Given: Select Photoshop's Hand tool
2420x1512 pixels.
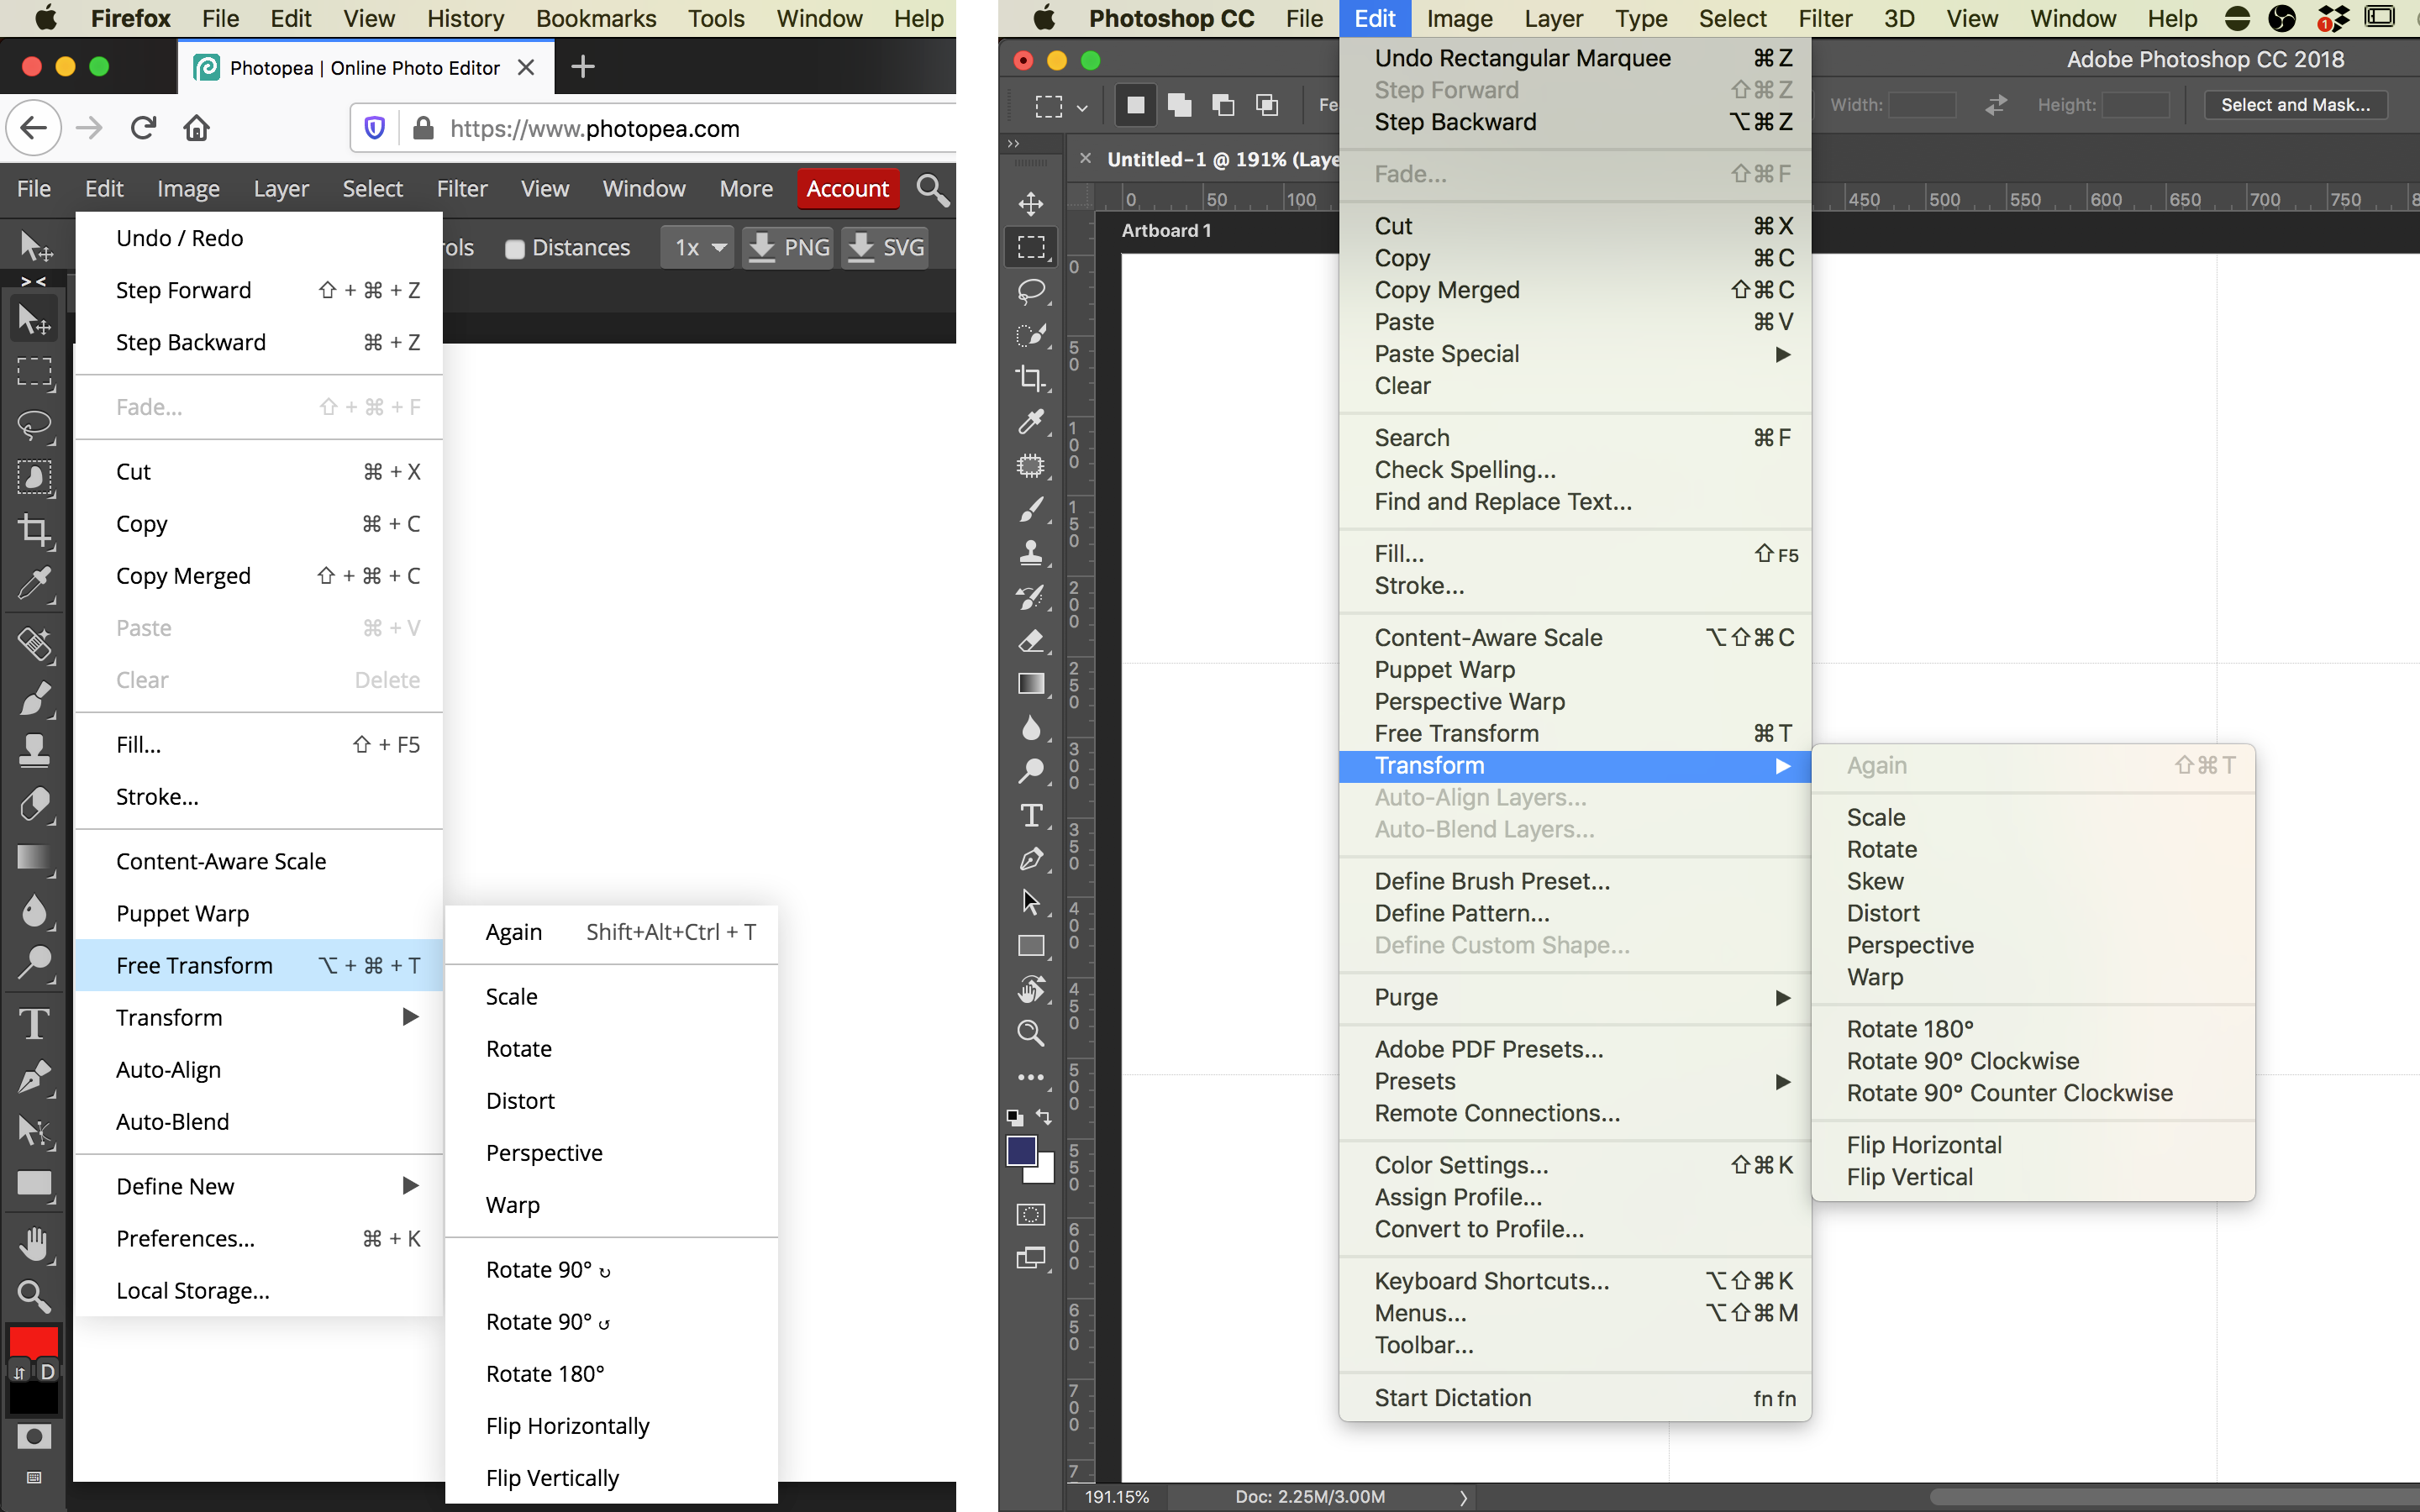Looking at the screenshot, I should tap(1031, 990).
